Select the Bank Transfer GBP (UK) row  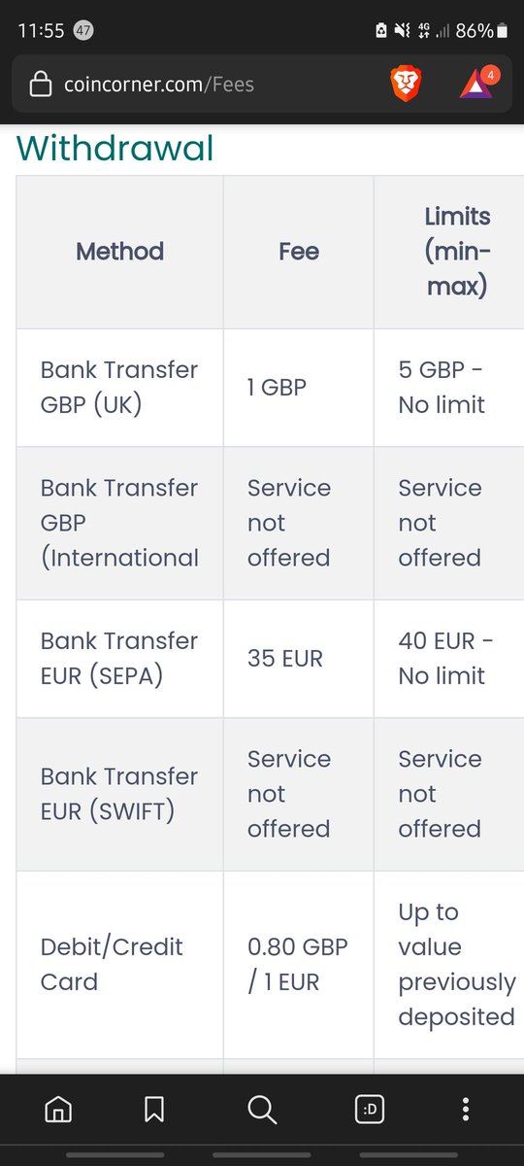pyautogui.click(x=270, y=388)
